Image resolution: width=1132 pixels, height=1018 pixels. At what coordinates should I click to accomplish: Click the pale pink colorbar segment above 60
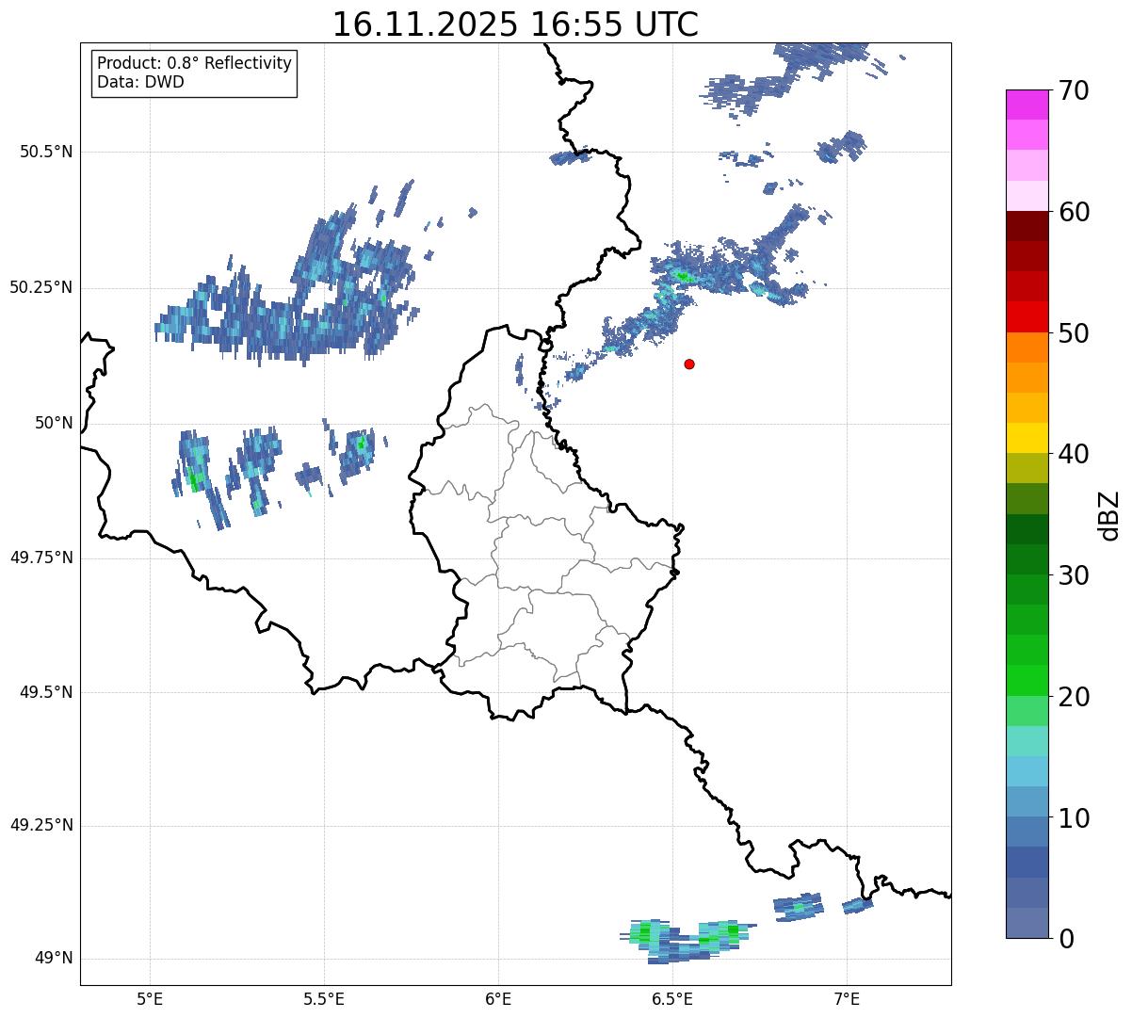tap(1027, 196)
